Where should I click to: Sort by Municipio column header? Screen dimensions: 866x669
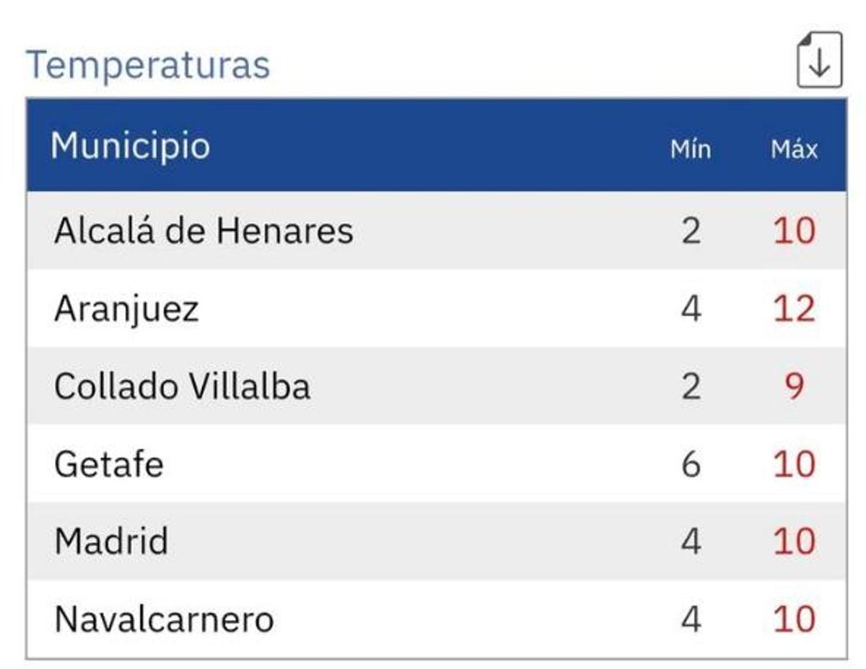pos(131,146)
